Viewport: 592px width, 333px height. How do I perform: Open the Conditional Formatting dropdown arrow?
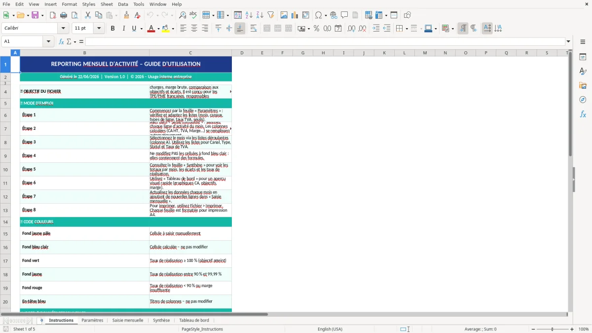click(x=452, y=29)
